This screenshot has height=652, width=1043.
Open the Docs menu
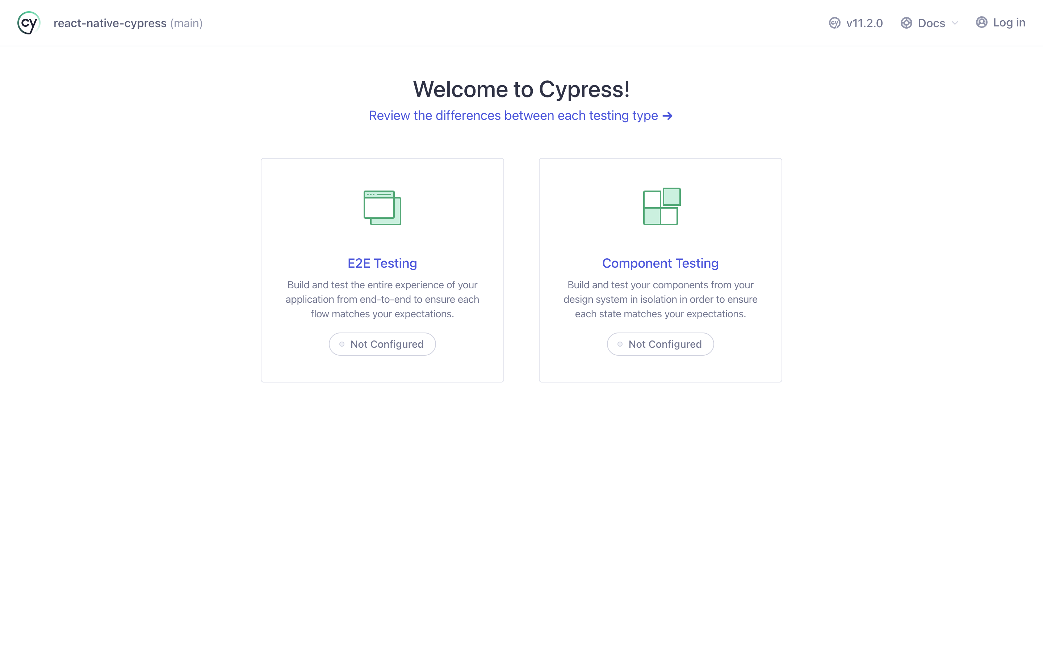tap(931, 23)
